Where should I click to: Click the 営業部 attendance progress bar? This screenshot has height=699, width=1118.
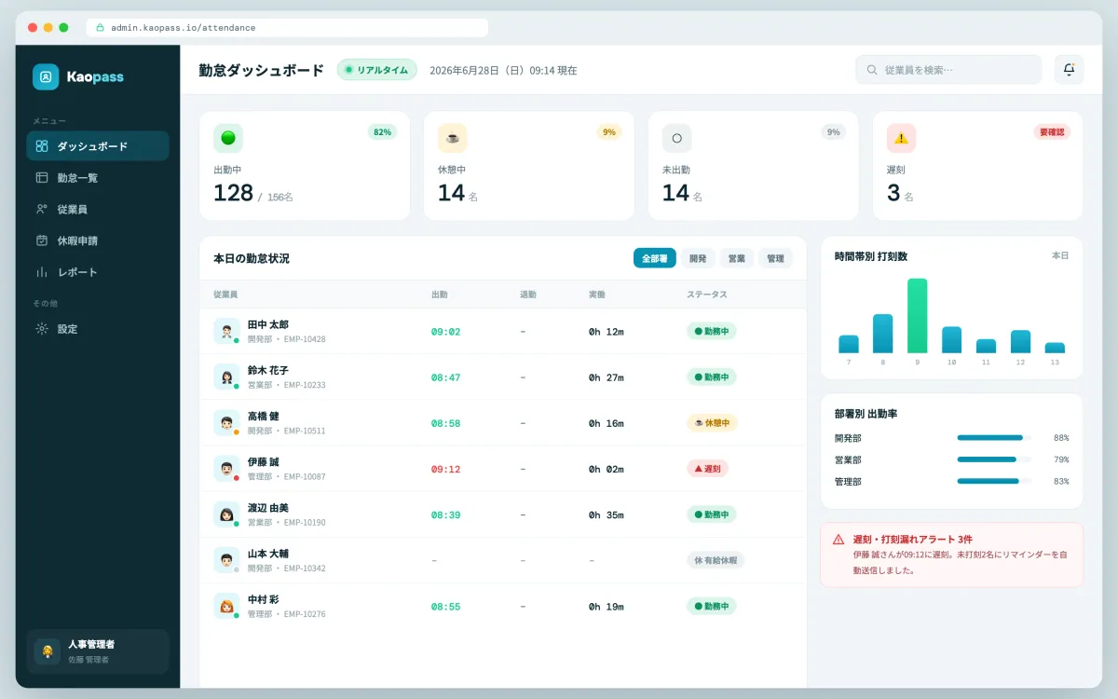click(x=993, y=459)
